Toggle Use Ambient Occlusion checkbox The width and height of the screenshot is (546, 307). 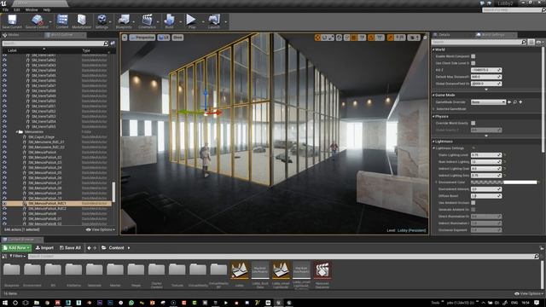coord(473,203)
